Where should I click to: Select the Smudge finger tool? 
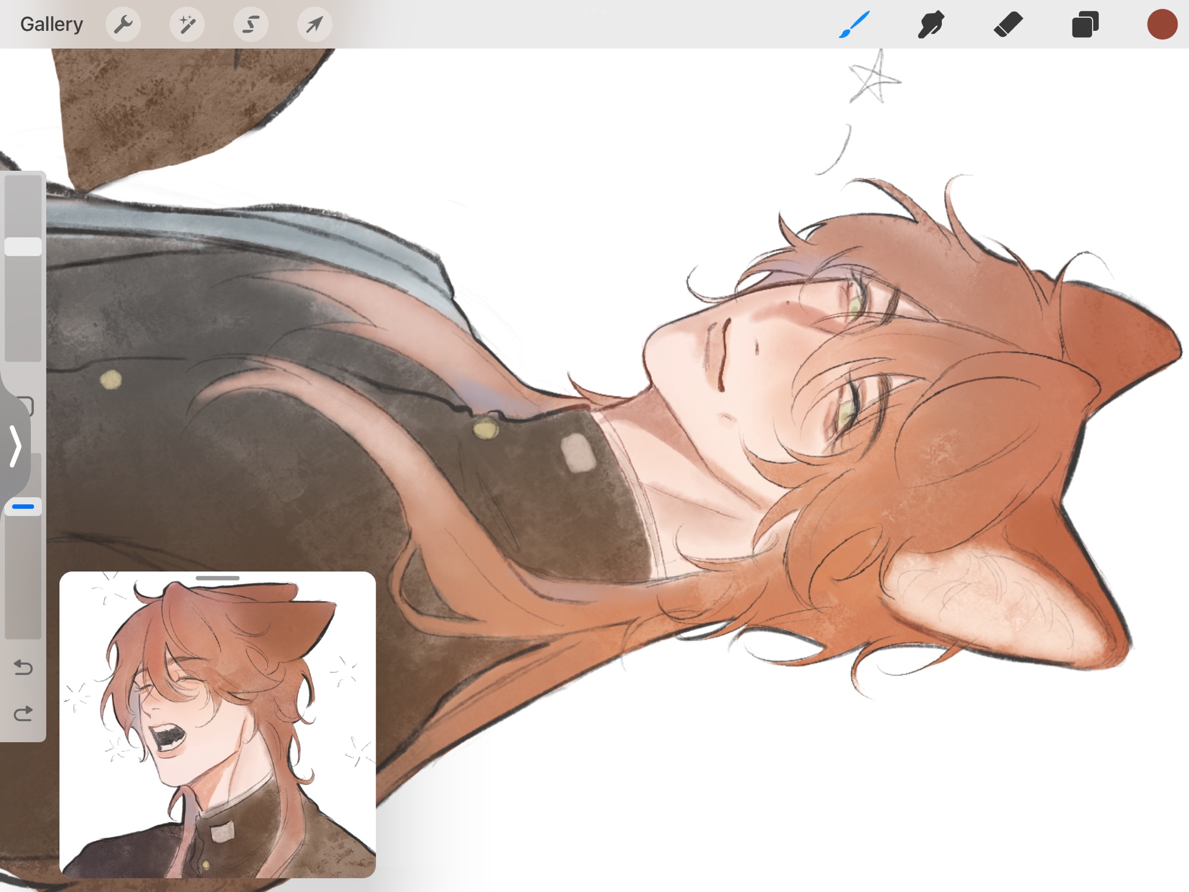[x=931, y=24]
